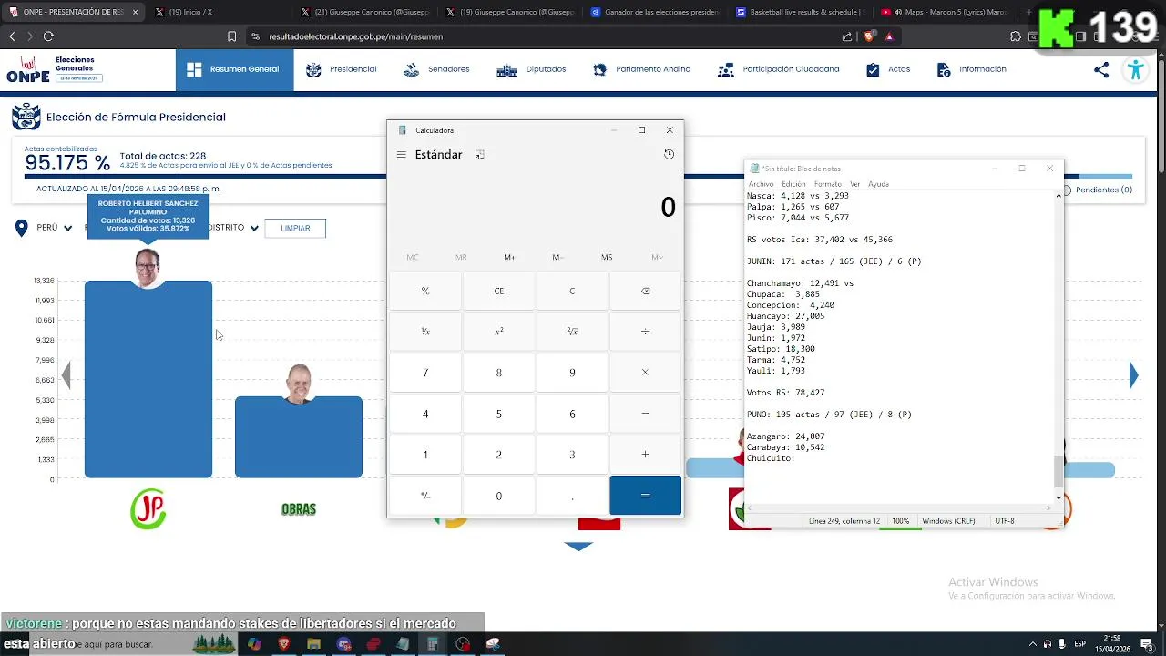Screen dimensions: 1166x656
Task: Open the Formato menu in Notepad
Action: (x=827, y=184)
